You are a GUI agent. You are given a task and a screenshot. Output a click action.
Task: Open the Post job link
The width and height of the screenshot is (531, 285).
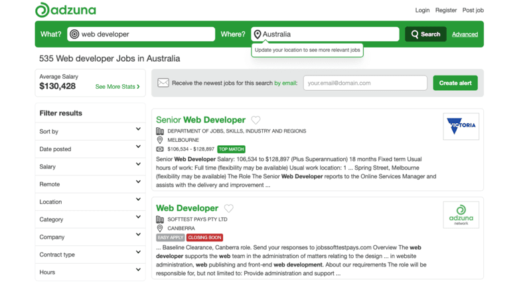(x=473, y=10)
